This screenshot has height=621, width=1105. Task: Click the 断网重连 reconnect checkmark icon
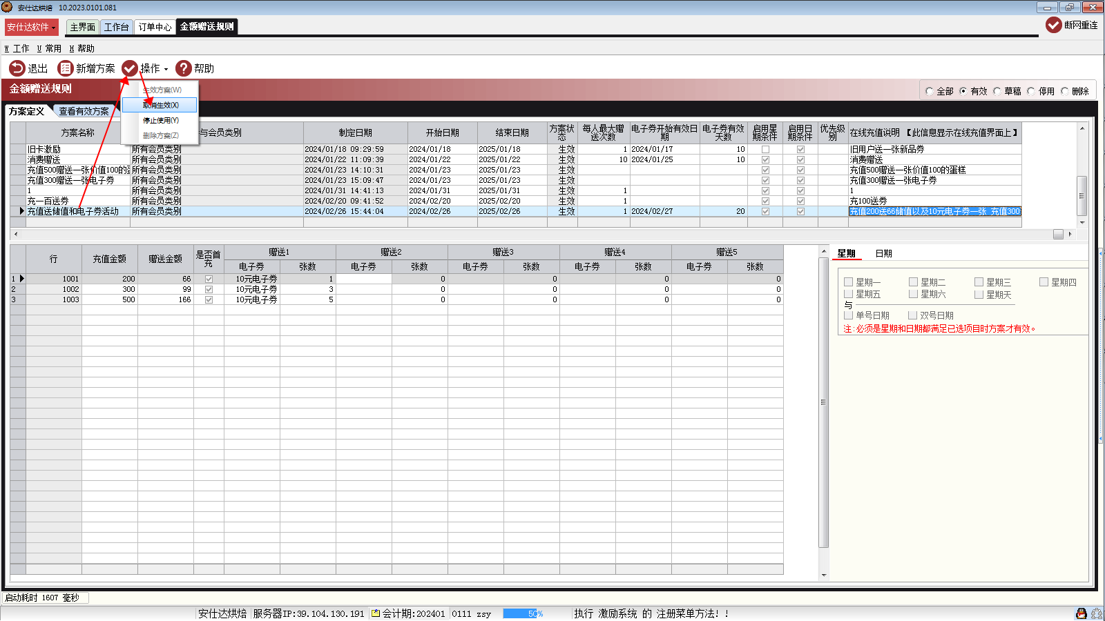1054,25
